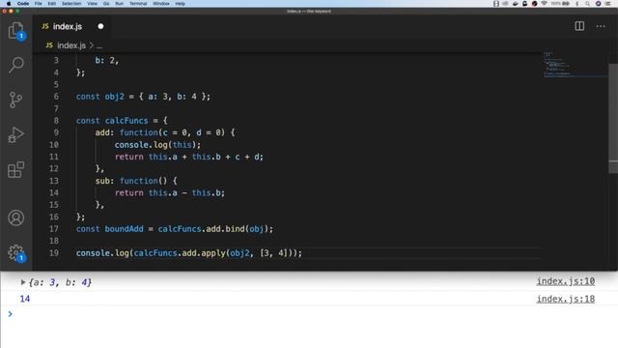Open the Source Control view
Image resolution: width=618 pixels, height=348 pixels.
pyautogui.click(x=15, y=100)
